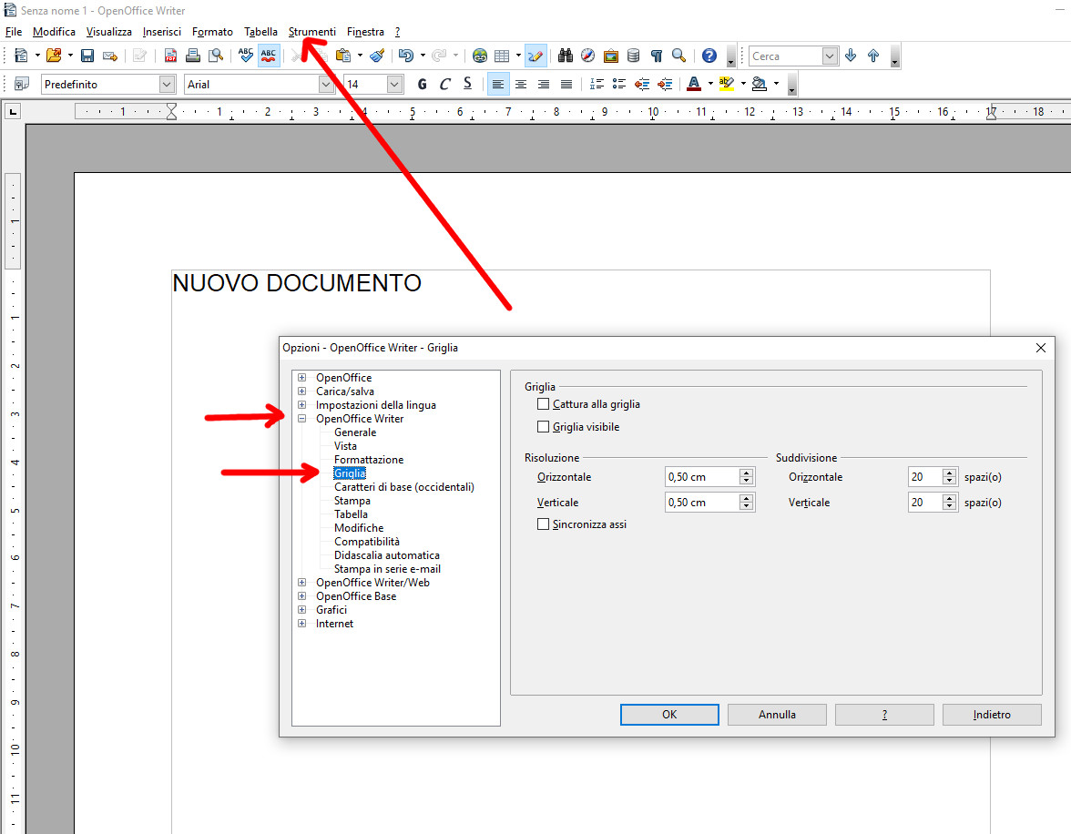Check the Griglia visibile option
The width and height of the screenshot is (1071, 834).
544,427
